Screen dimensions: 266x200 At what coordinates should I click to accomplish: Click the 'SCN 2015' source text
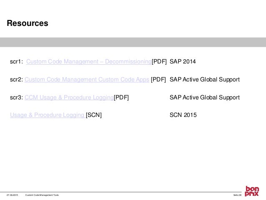[183, 115]
